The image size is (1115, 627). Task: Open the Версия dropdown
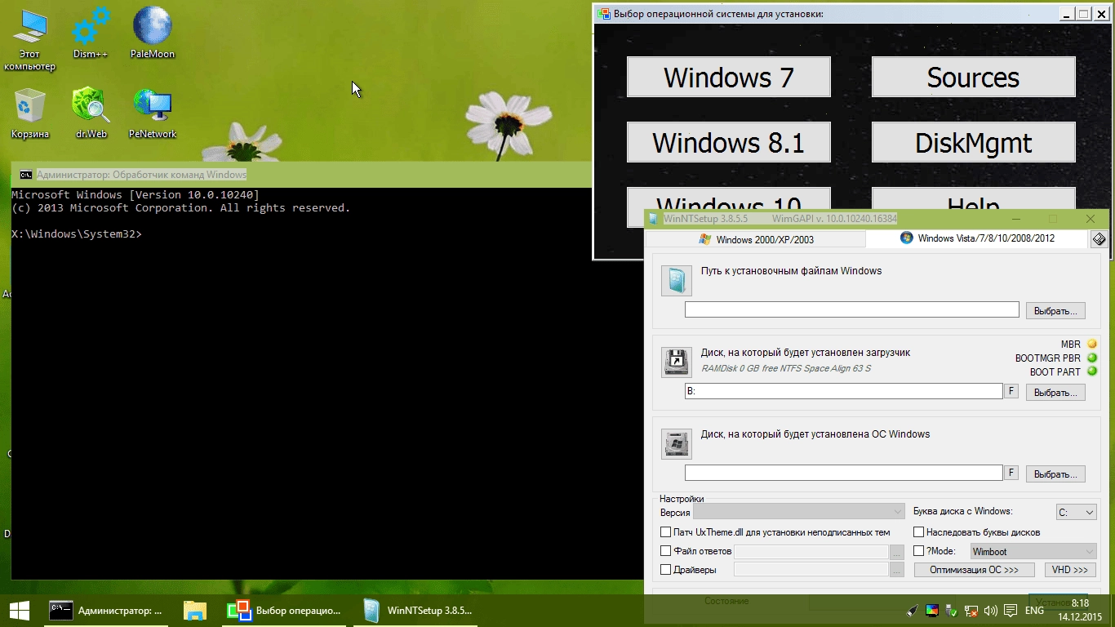[x=798, y=512]
